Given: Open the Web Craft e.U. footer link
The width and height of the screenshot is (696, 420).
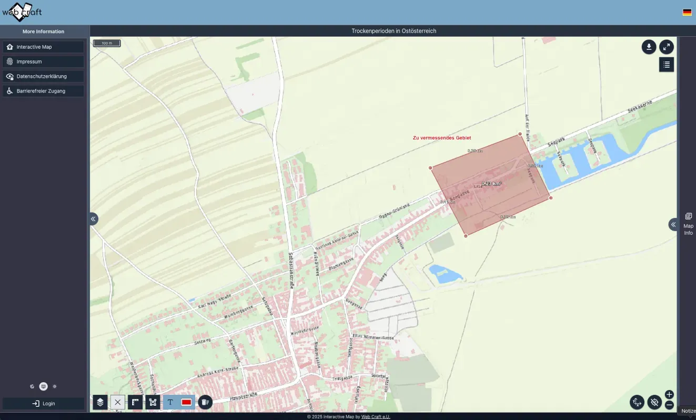Looking at the screenshot, I should [x=376, y=416].
